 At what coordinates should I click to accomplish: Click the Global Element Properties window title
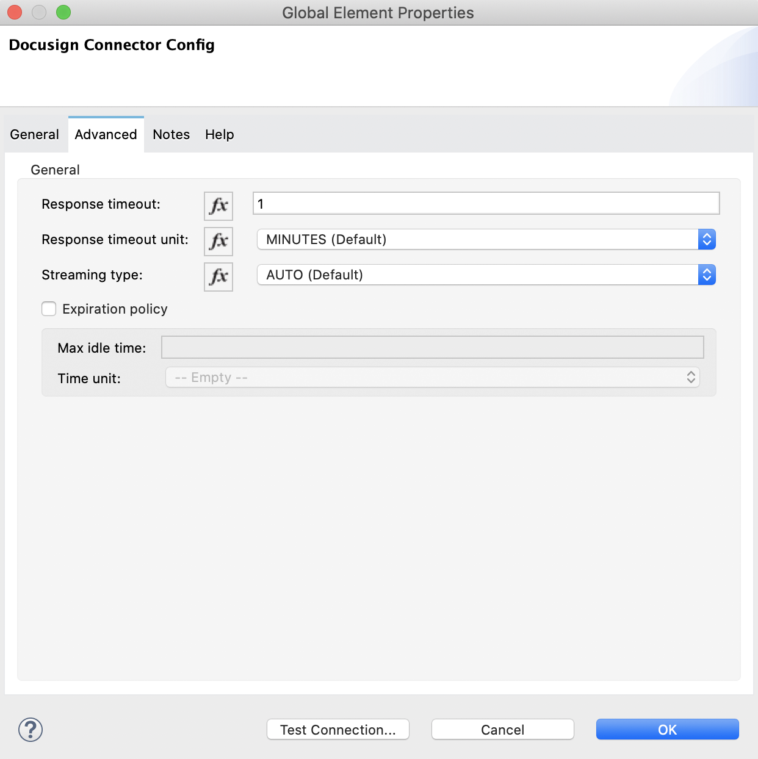(378, 13)
